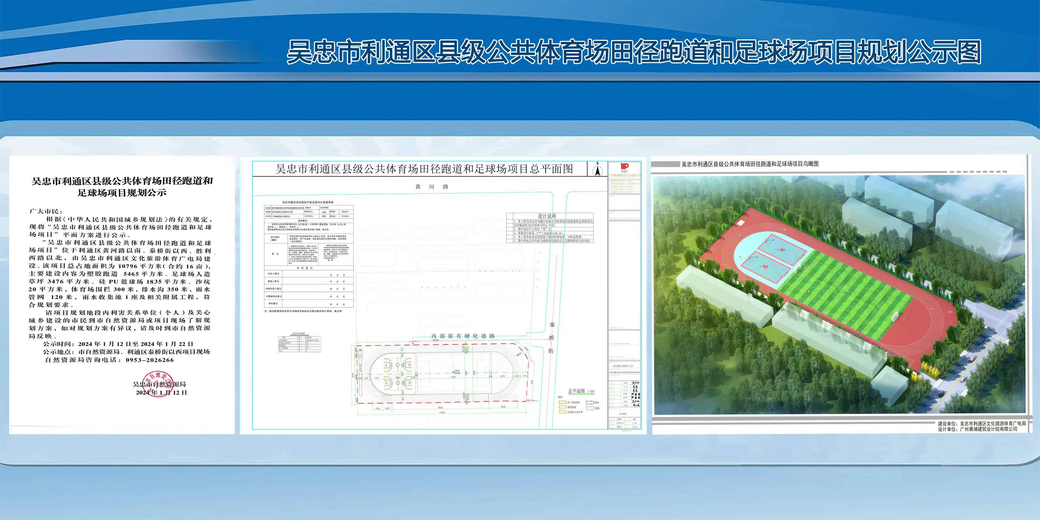The width and height of the screenshot is (1040, 520).
Task: Click the consultation phone number 0953-2026266
Action: coord(150,360)
